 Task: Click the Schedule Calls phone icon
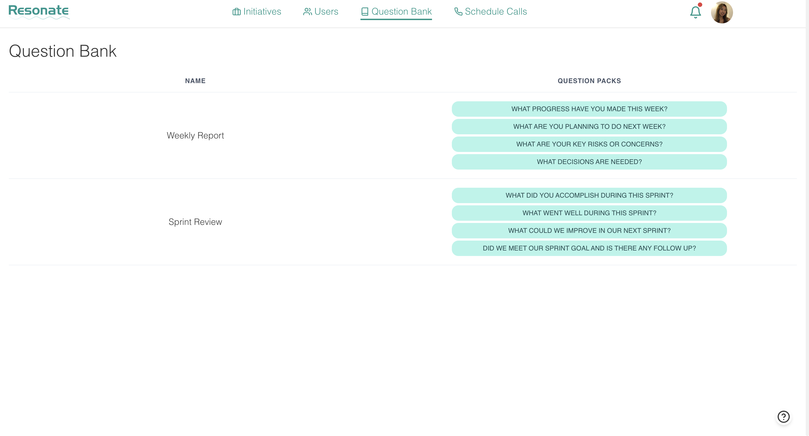(x=458, y=12)
